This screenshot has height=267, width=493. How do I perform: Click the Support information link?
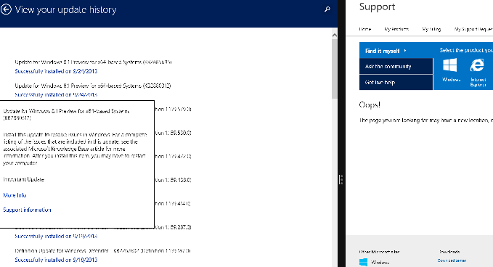pos(27,210)
